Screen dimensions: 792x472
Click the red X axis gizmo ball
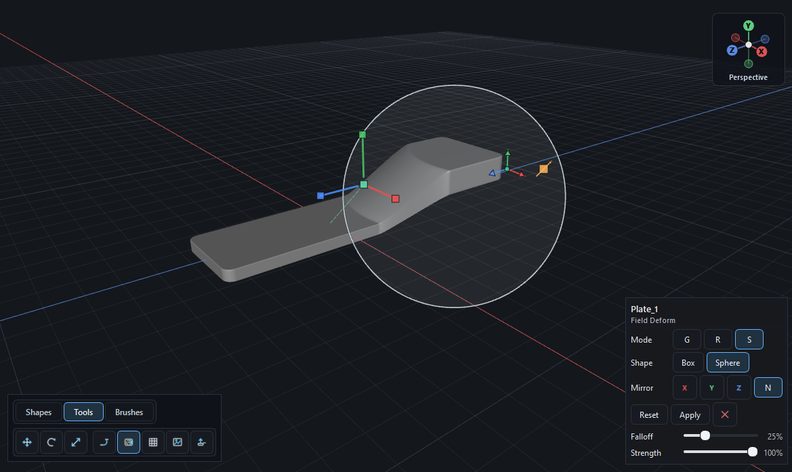click(x=762, y=51)
